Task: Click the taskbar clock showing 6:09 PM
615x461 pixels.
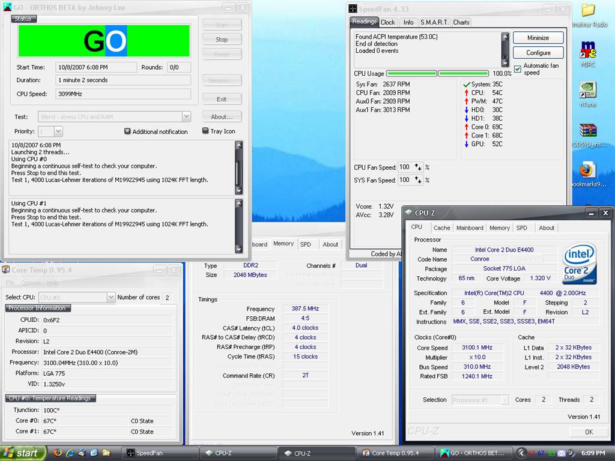Action: tap(593, 453)
